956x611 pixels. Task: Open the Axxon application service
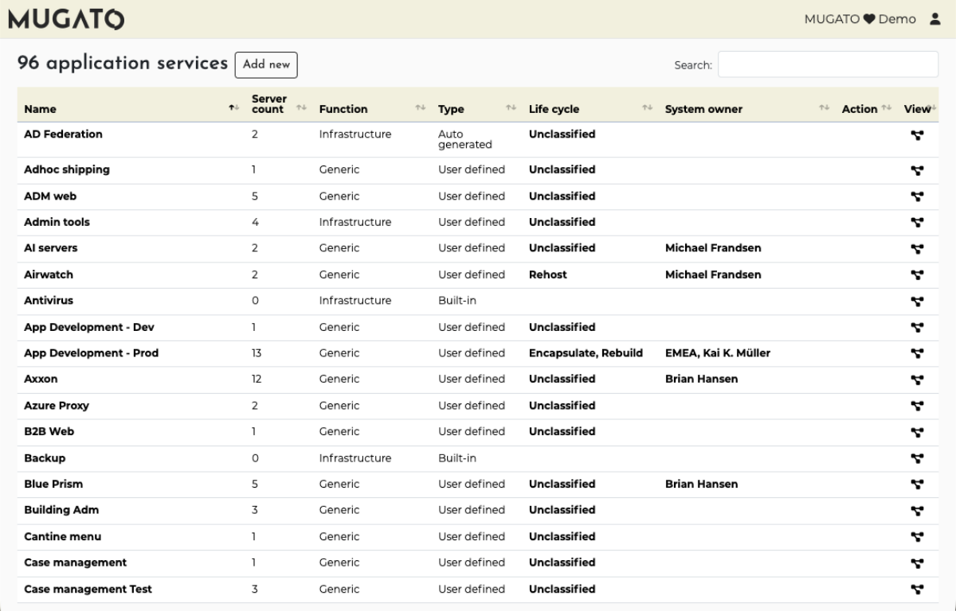click(41, 379)
